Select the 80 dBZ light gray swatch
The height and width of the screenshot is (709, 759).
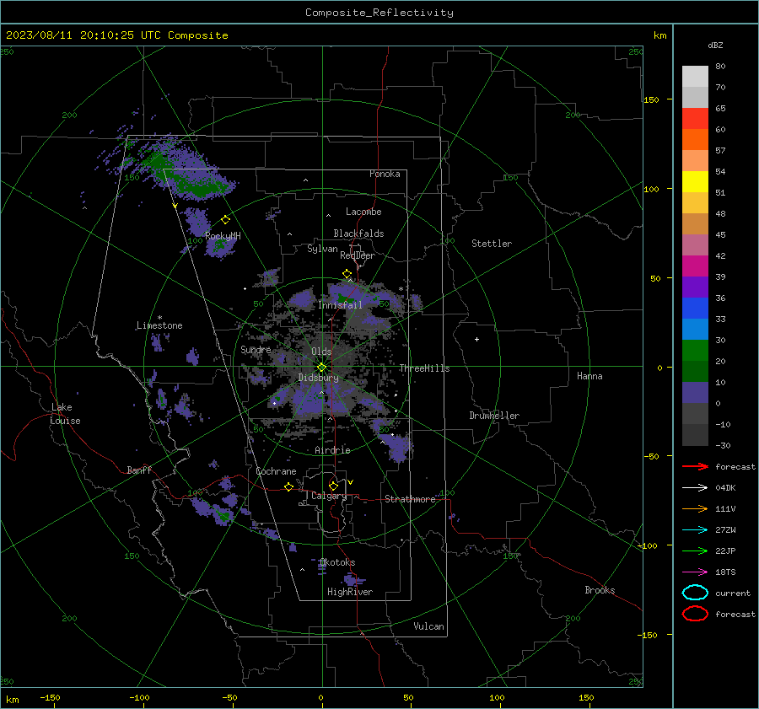point(695,76)
